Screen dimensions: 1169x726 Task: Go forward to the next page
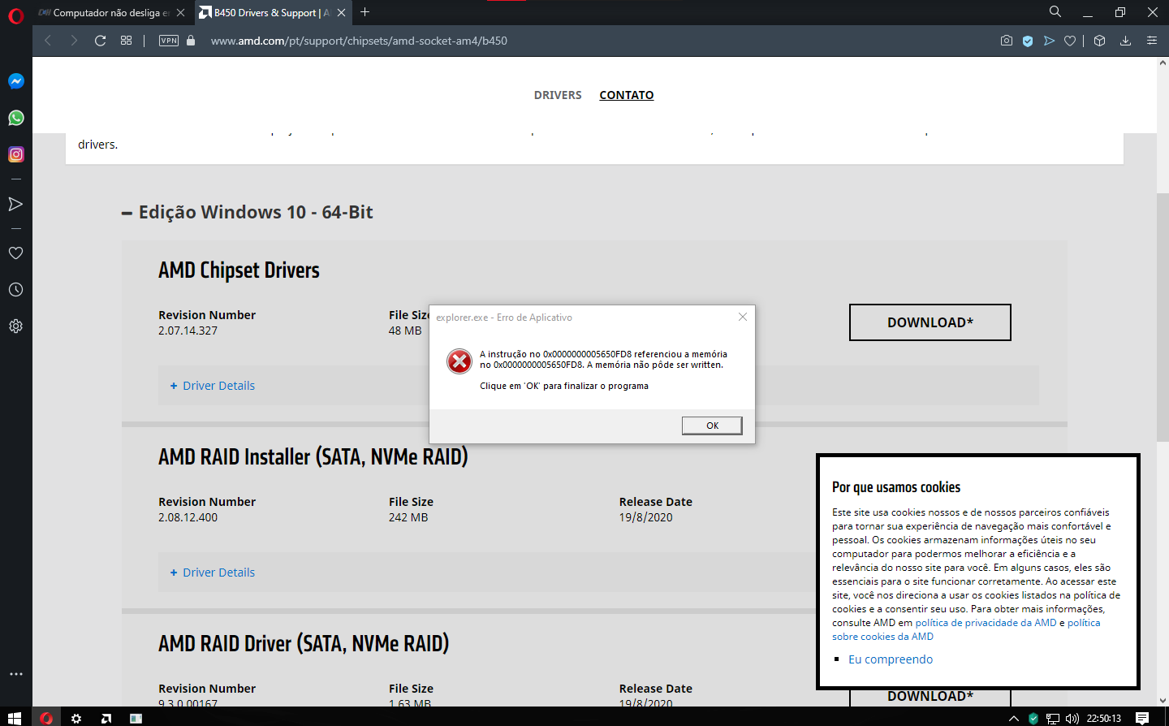pyautogui.click(x=74, y=41)
